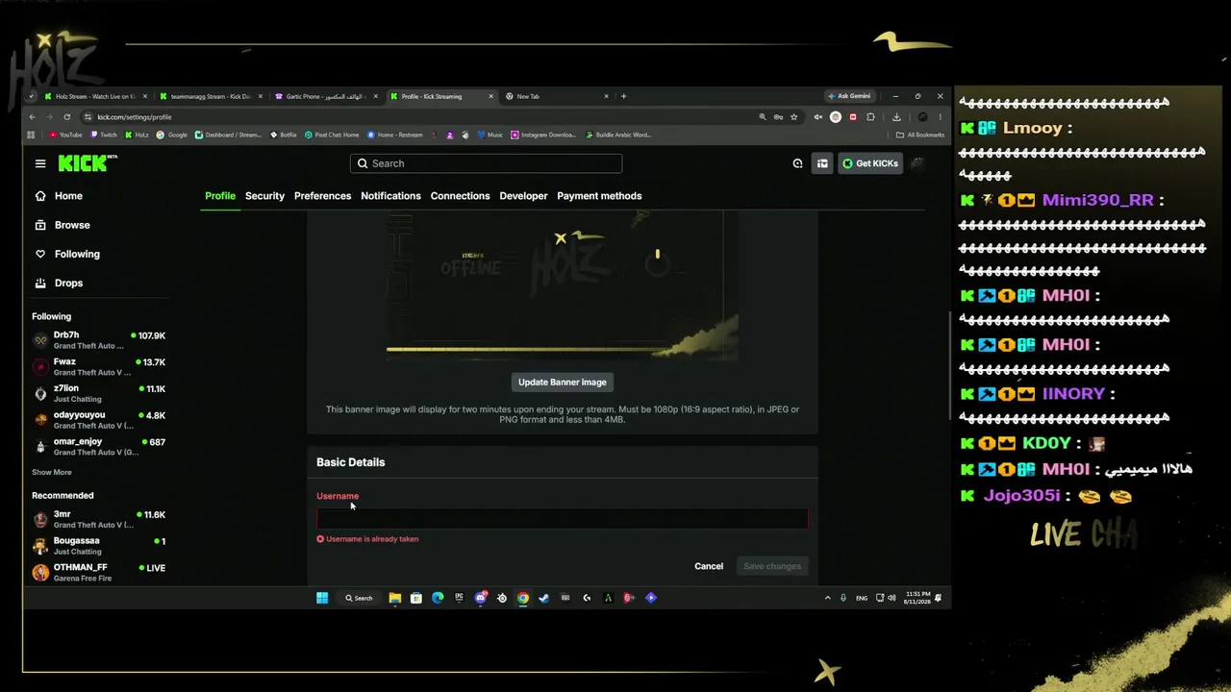
Task: Open omar_enjoy channel in Following list
Action: pos(98,446)
